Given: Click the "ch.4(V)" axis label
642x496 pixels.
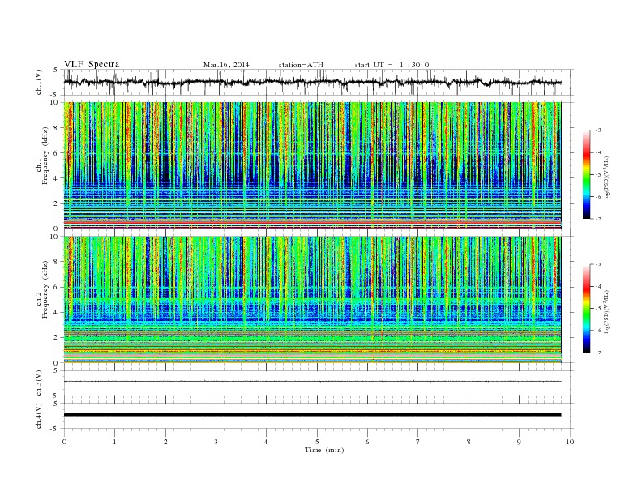Looking at the screenshot, I should 38,416.
